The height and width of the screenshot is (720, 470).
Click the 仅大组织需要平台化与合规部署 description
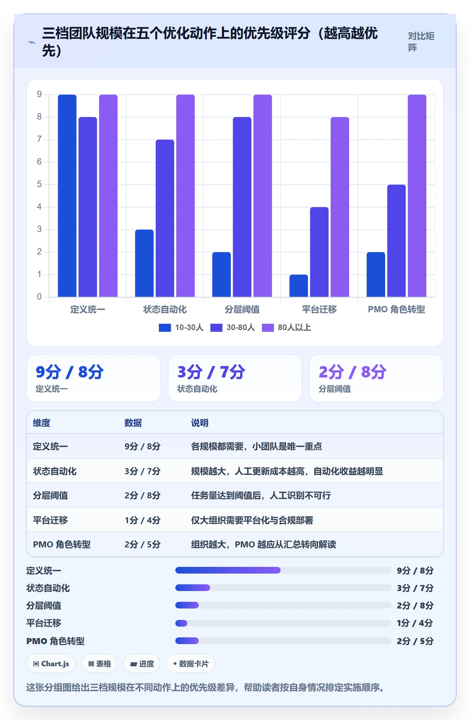coord(252,520)
